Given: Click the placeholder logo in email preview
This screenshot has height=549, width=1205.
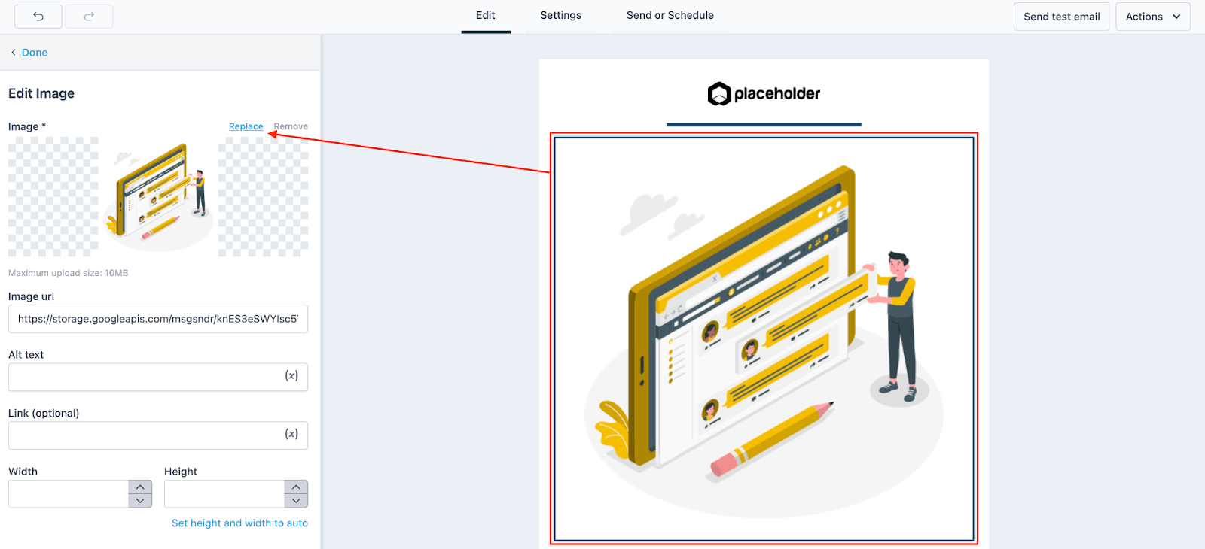Looking at the screenshot, I should 764,94.
